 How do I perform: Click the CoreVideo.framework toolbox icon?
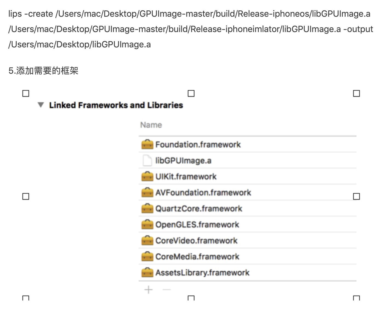(147, 240)
